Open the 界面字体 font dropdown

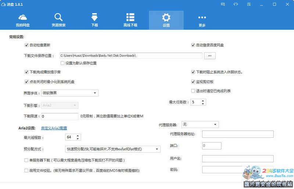(70, 93)
